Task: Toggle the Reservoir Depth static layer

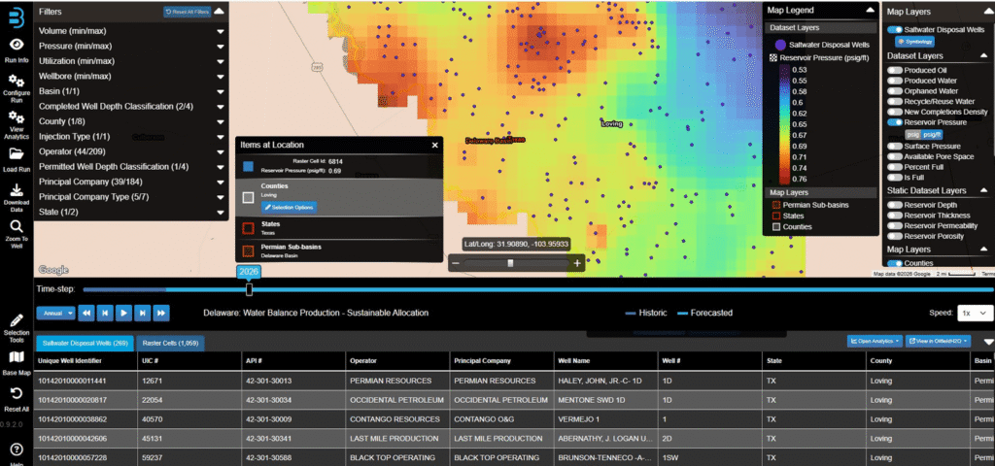Action: 895,204
